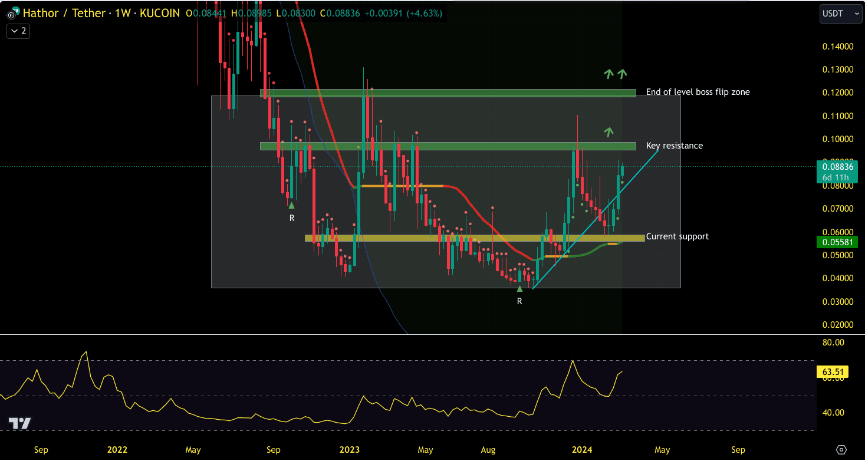Select the yellow Current support zone rectangle
This screenshot has height=461, width=865.
click(x=475, y=238)
